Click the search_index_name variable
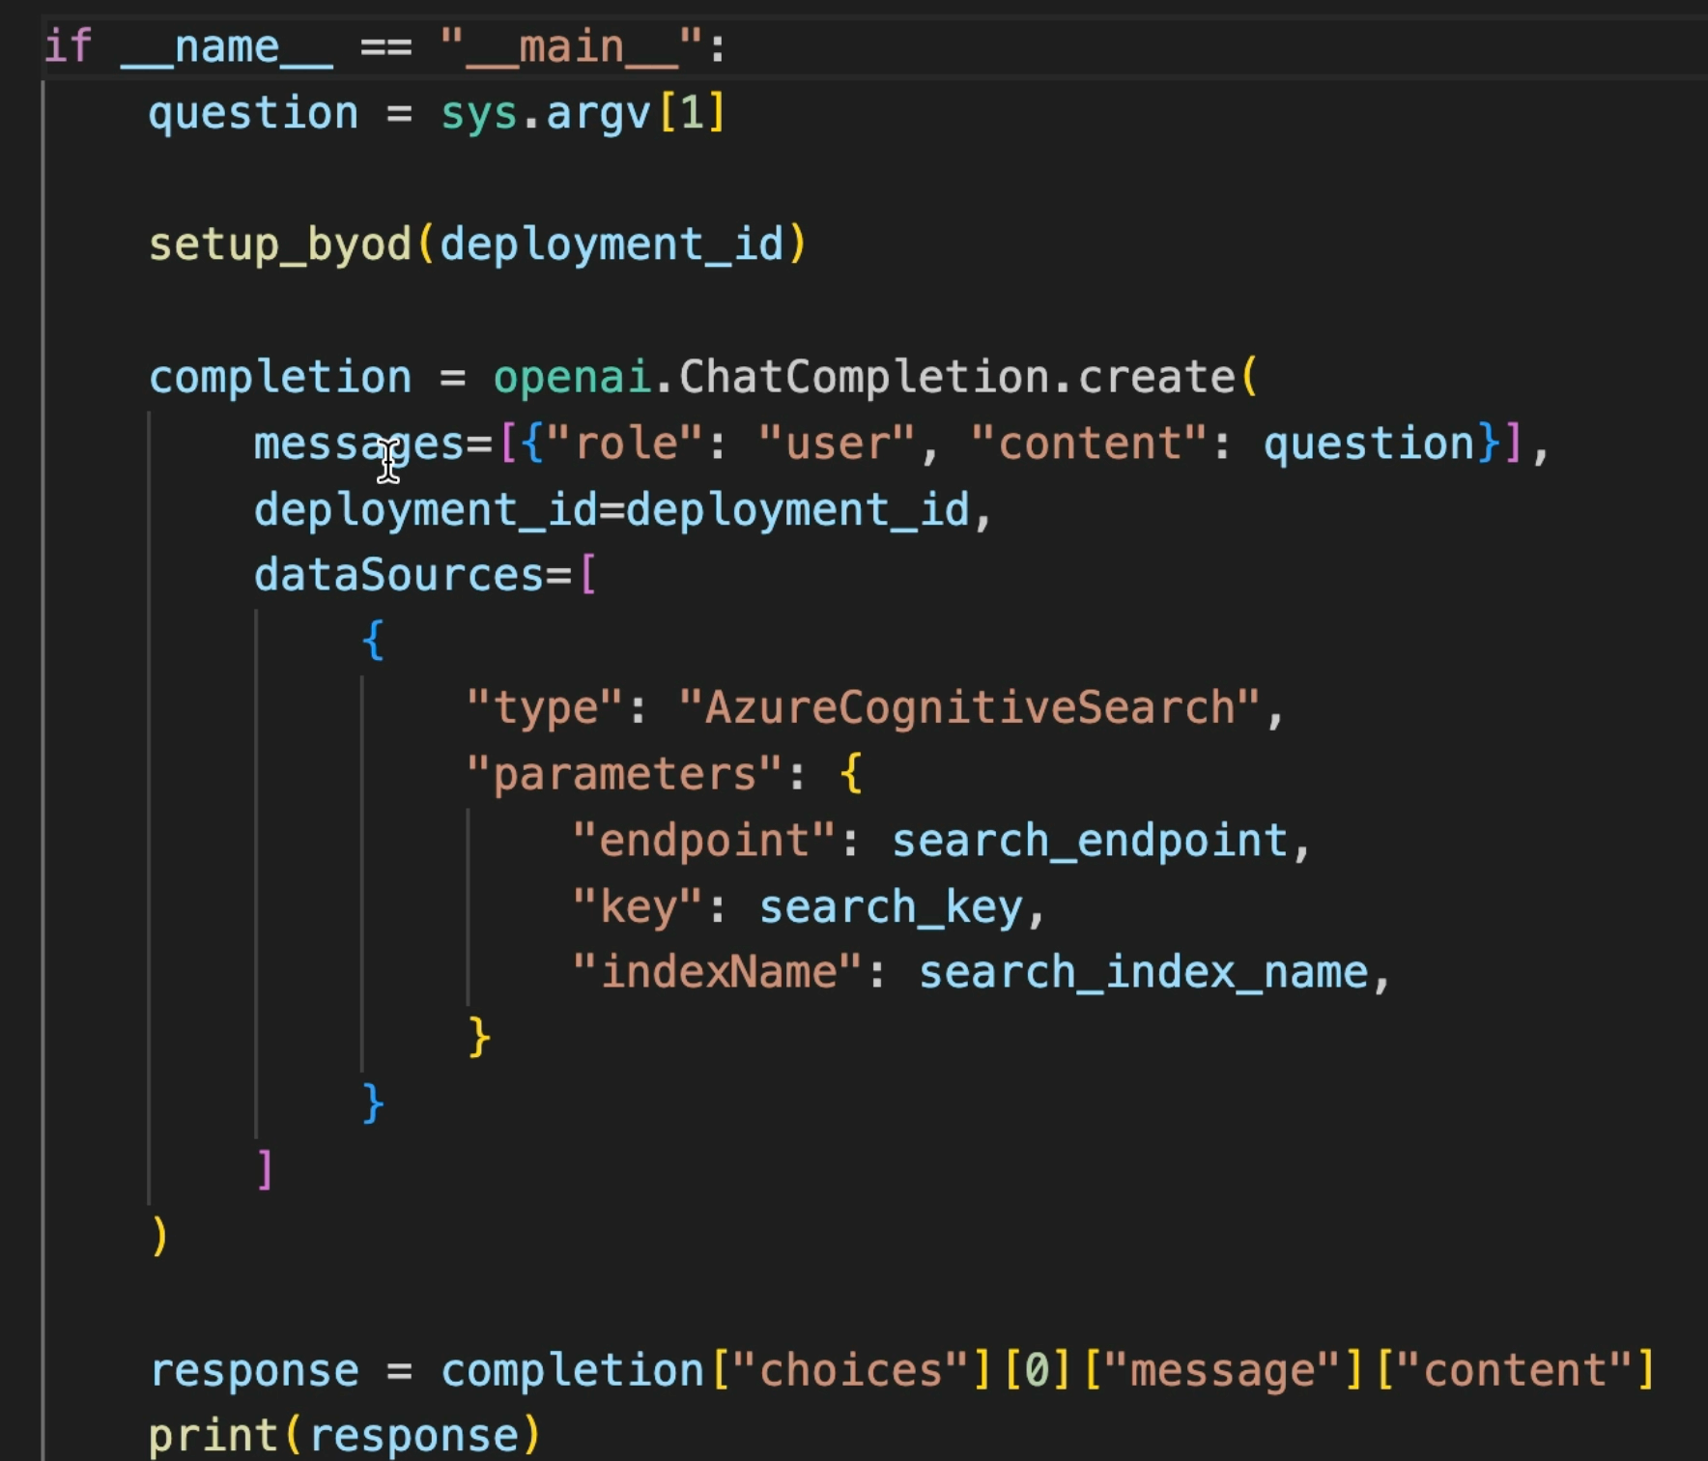 [1144, 972]
